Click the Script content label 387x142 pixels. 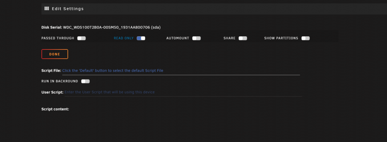tap(55, 109)
